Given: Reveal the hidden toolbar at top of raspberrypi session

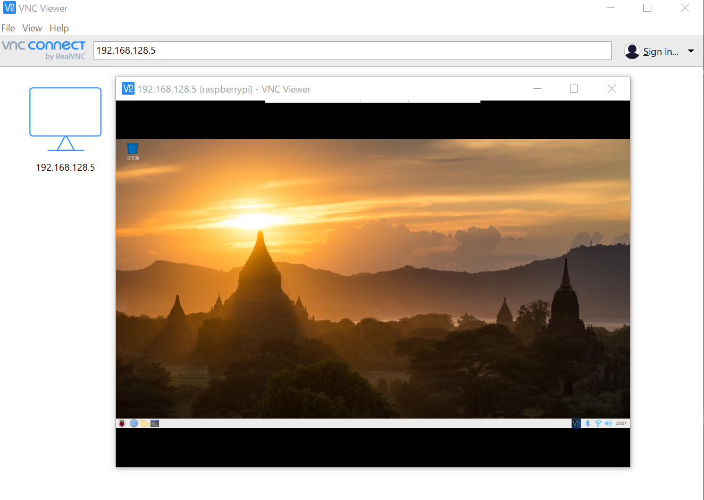Looking at the screenshot, I should point(373,101).
